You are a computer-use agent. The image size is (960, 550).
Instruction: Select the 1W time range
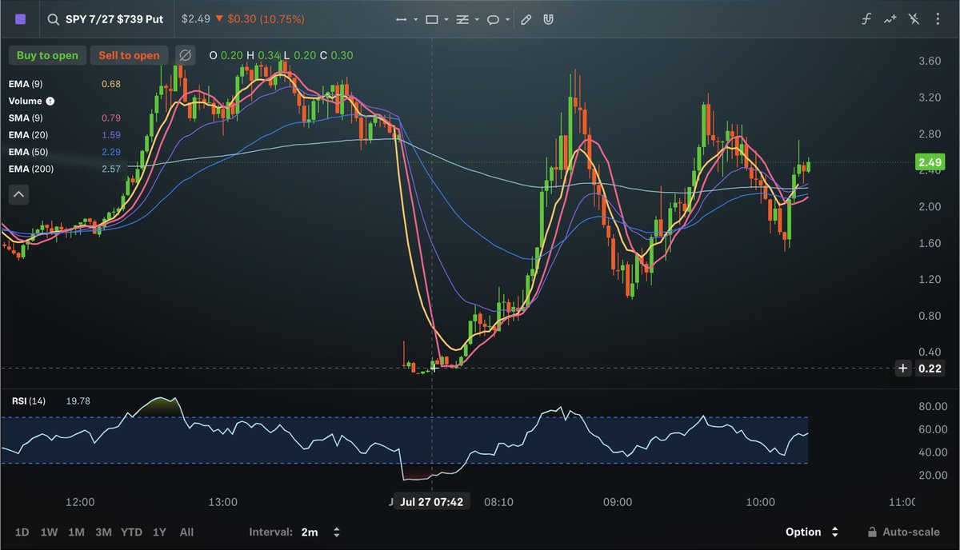49,532
